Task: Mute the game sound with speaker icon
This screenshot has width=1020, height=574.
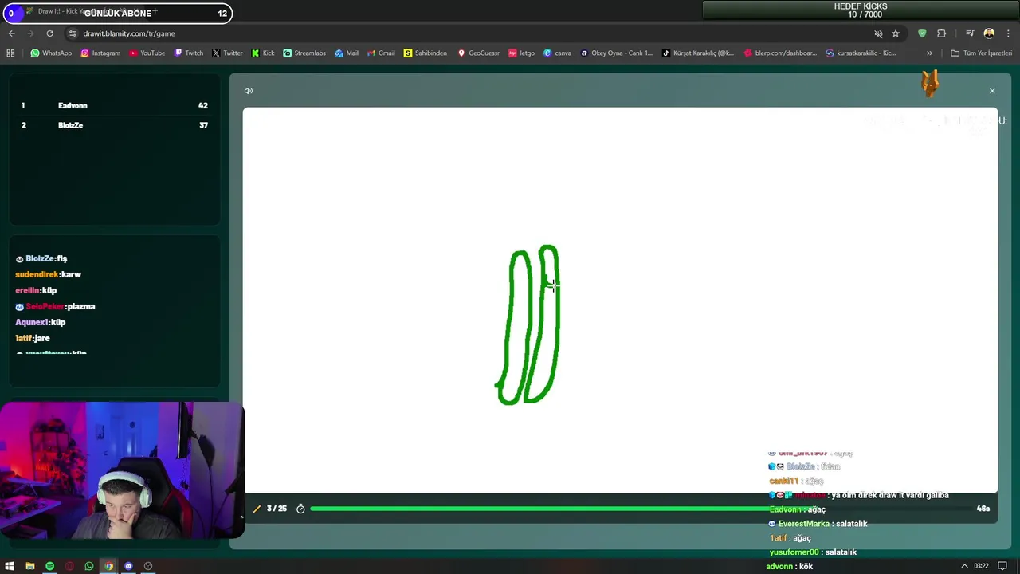Action: pyautogui.click(x=249, y=91)
